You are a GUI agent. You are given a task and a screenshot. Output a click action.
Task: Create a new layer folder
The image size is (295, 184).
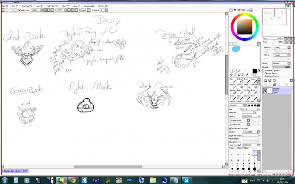pos(274,80)
